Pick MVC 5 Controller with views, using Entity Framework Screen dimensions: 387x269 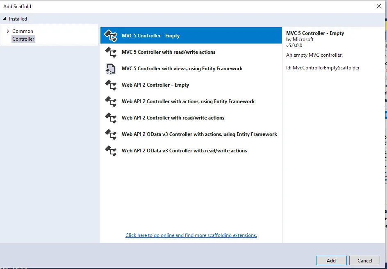[182, 69]
